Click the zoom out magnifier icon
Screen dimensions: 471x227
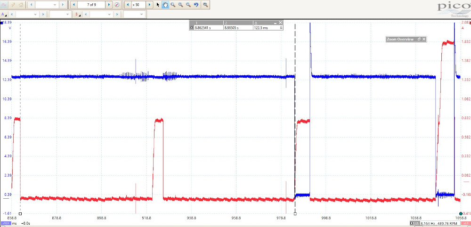(x=188, y=4)
